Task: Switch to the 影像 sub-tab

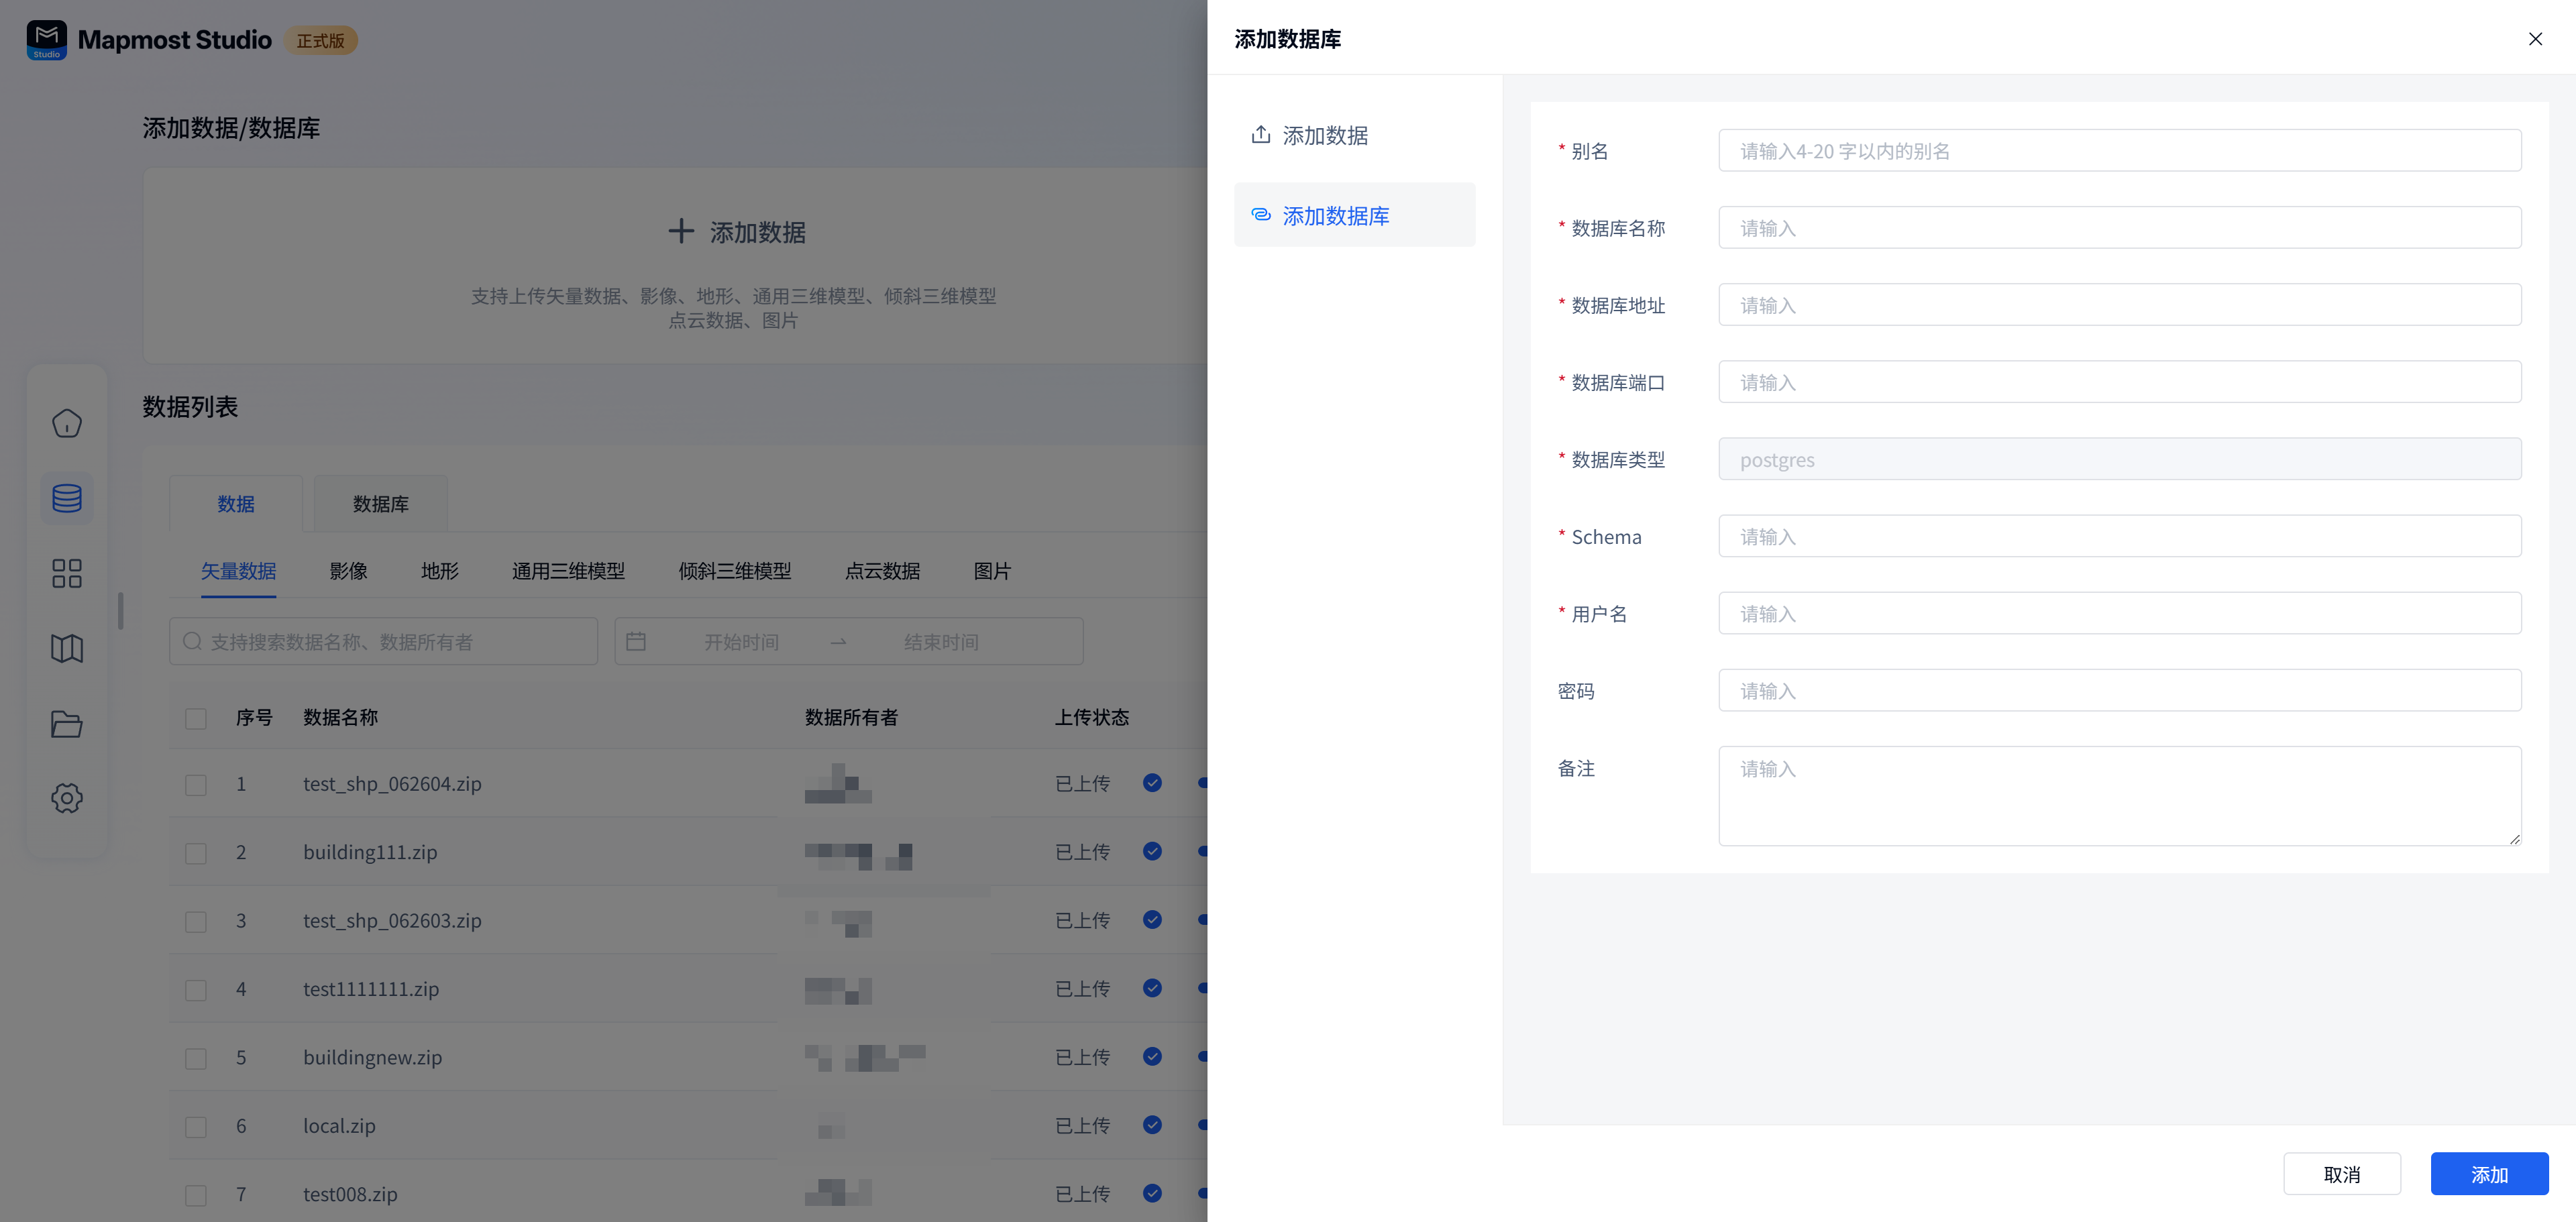Action: pyautogui.click(x=348, y=571)
